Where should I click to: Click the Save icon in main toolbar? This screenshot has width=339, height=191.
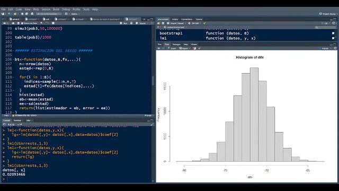coord(22,14)
